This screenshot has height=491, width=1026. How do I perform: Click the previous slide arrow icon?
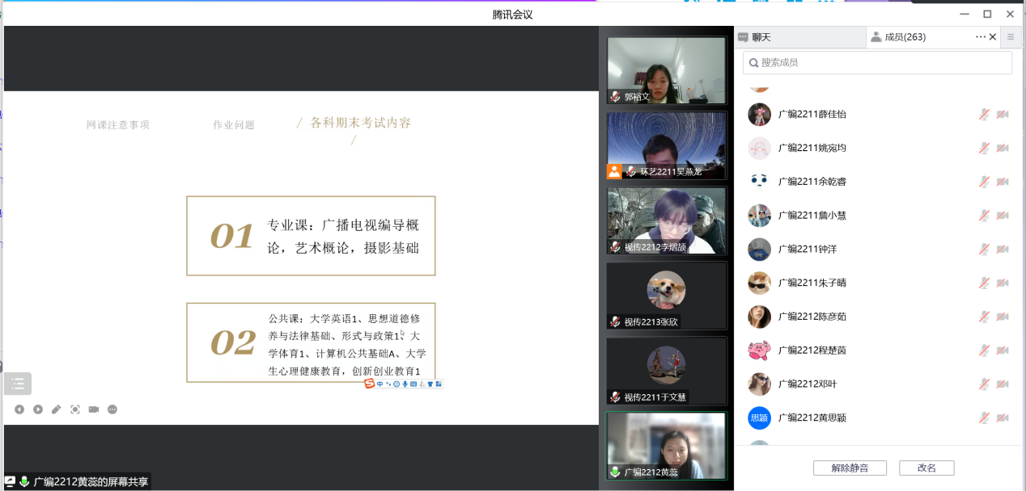19,409
